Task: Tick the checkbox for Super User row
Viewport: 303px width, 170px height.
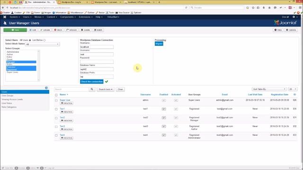Action: click(x=56, y=101)
